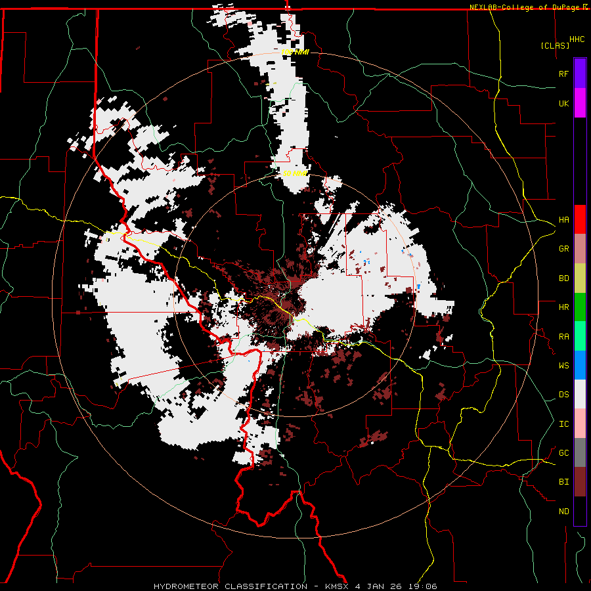Click the 'UK' legend label
Viewport: 591px width, 591px height.
[563, 103]
